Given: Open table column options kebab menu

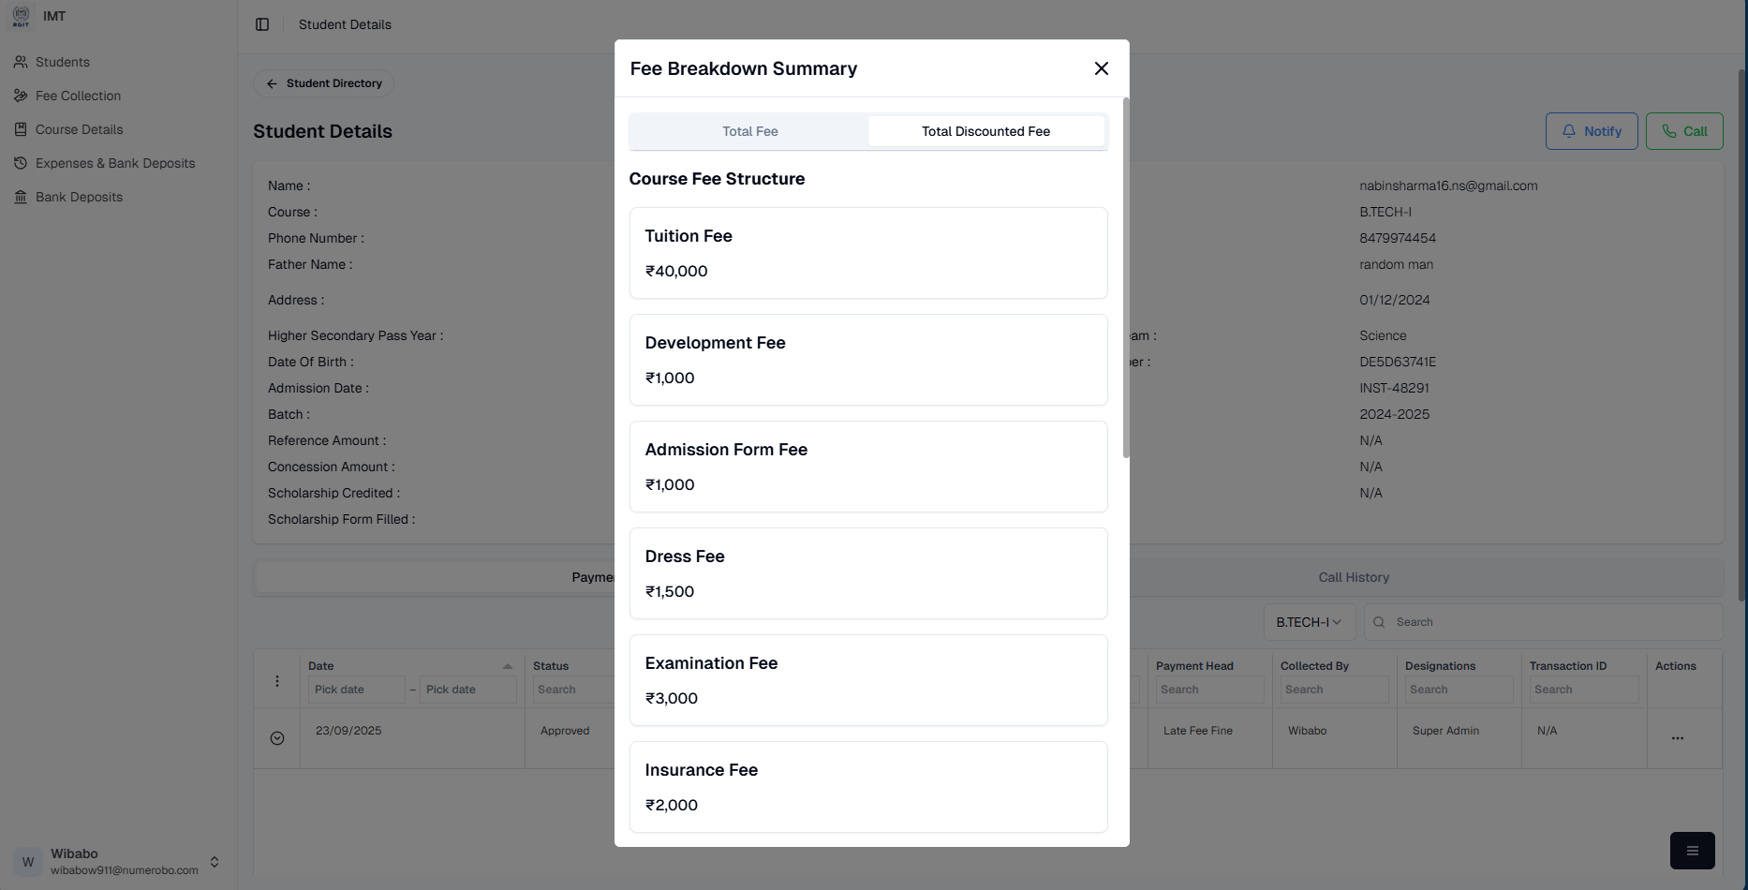Looking at the screenshot, I should coord(277,681).
